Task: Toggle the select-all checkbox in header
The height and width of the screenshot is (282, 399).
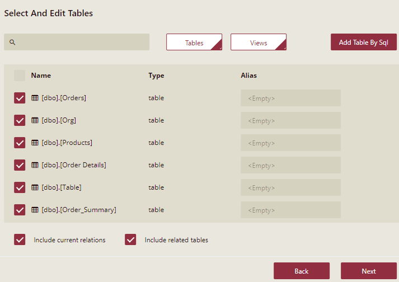Action: point(20,76)
